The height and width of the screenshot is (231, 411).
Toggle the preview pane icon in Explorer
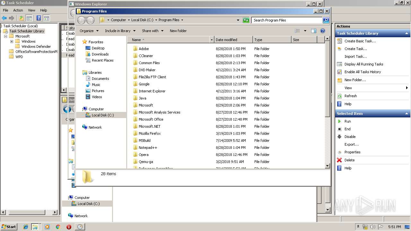[314, 31]
